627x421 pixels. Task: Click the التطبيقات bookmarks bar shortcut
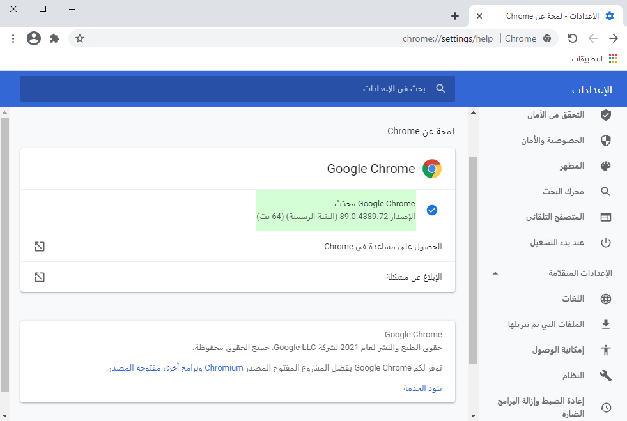click(594, 59)
